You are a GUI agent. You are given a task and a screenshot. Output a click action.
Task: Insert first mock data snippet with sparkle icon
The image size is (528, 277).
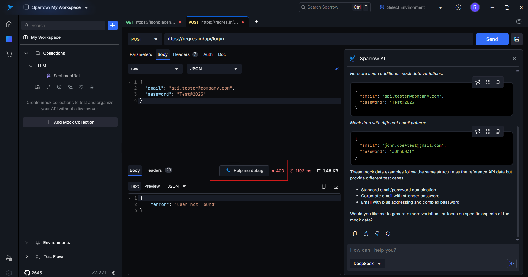478,82
